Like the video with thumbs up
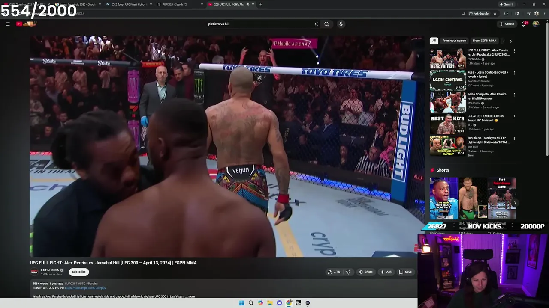Viewport: 549px width, 308px height. point(334,272)
